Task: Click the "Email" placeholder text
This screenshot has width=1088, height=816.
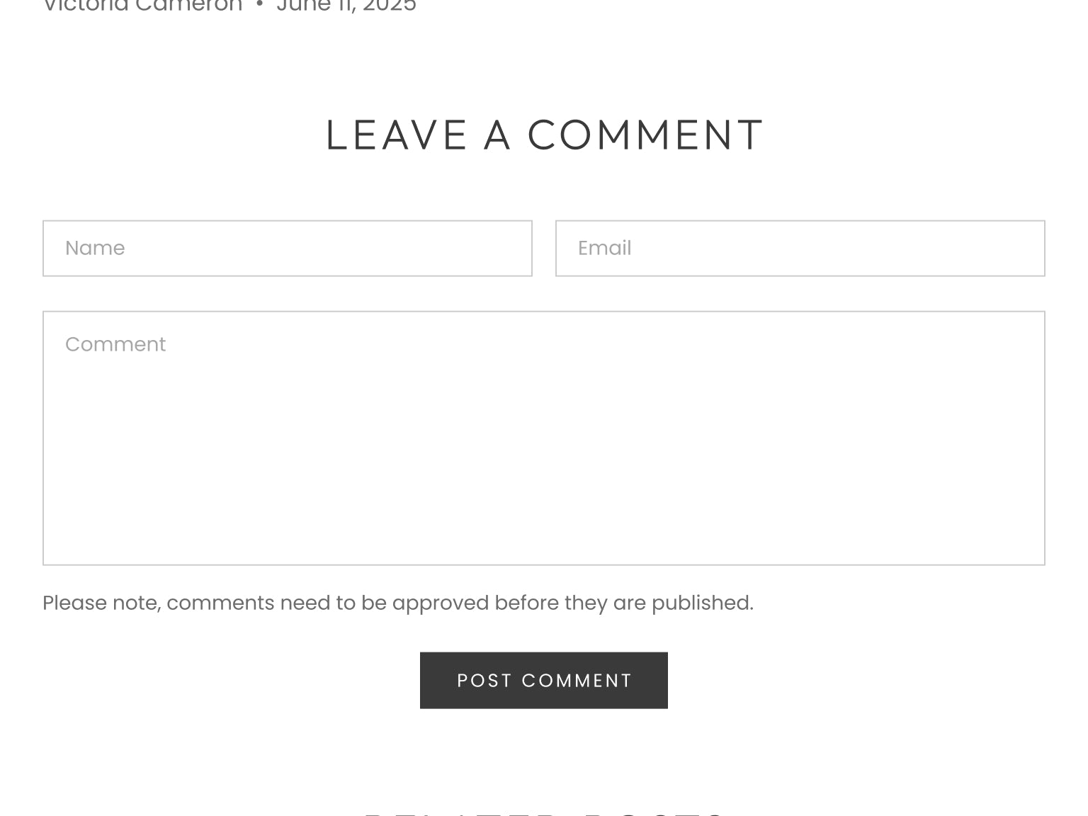Action: pyautogui.click(x=604, y=248)
